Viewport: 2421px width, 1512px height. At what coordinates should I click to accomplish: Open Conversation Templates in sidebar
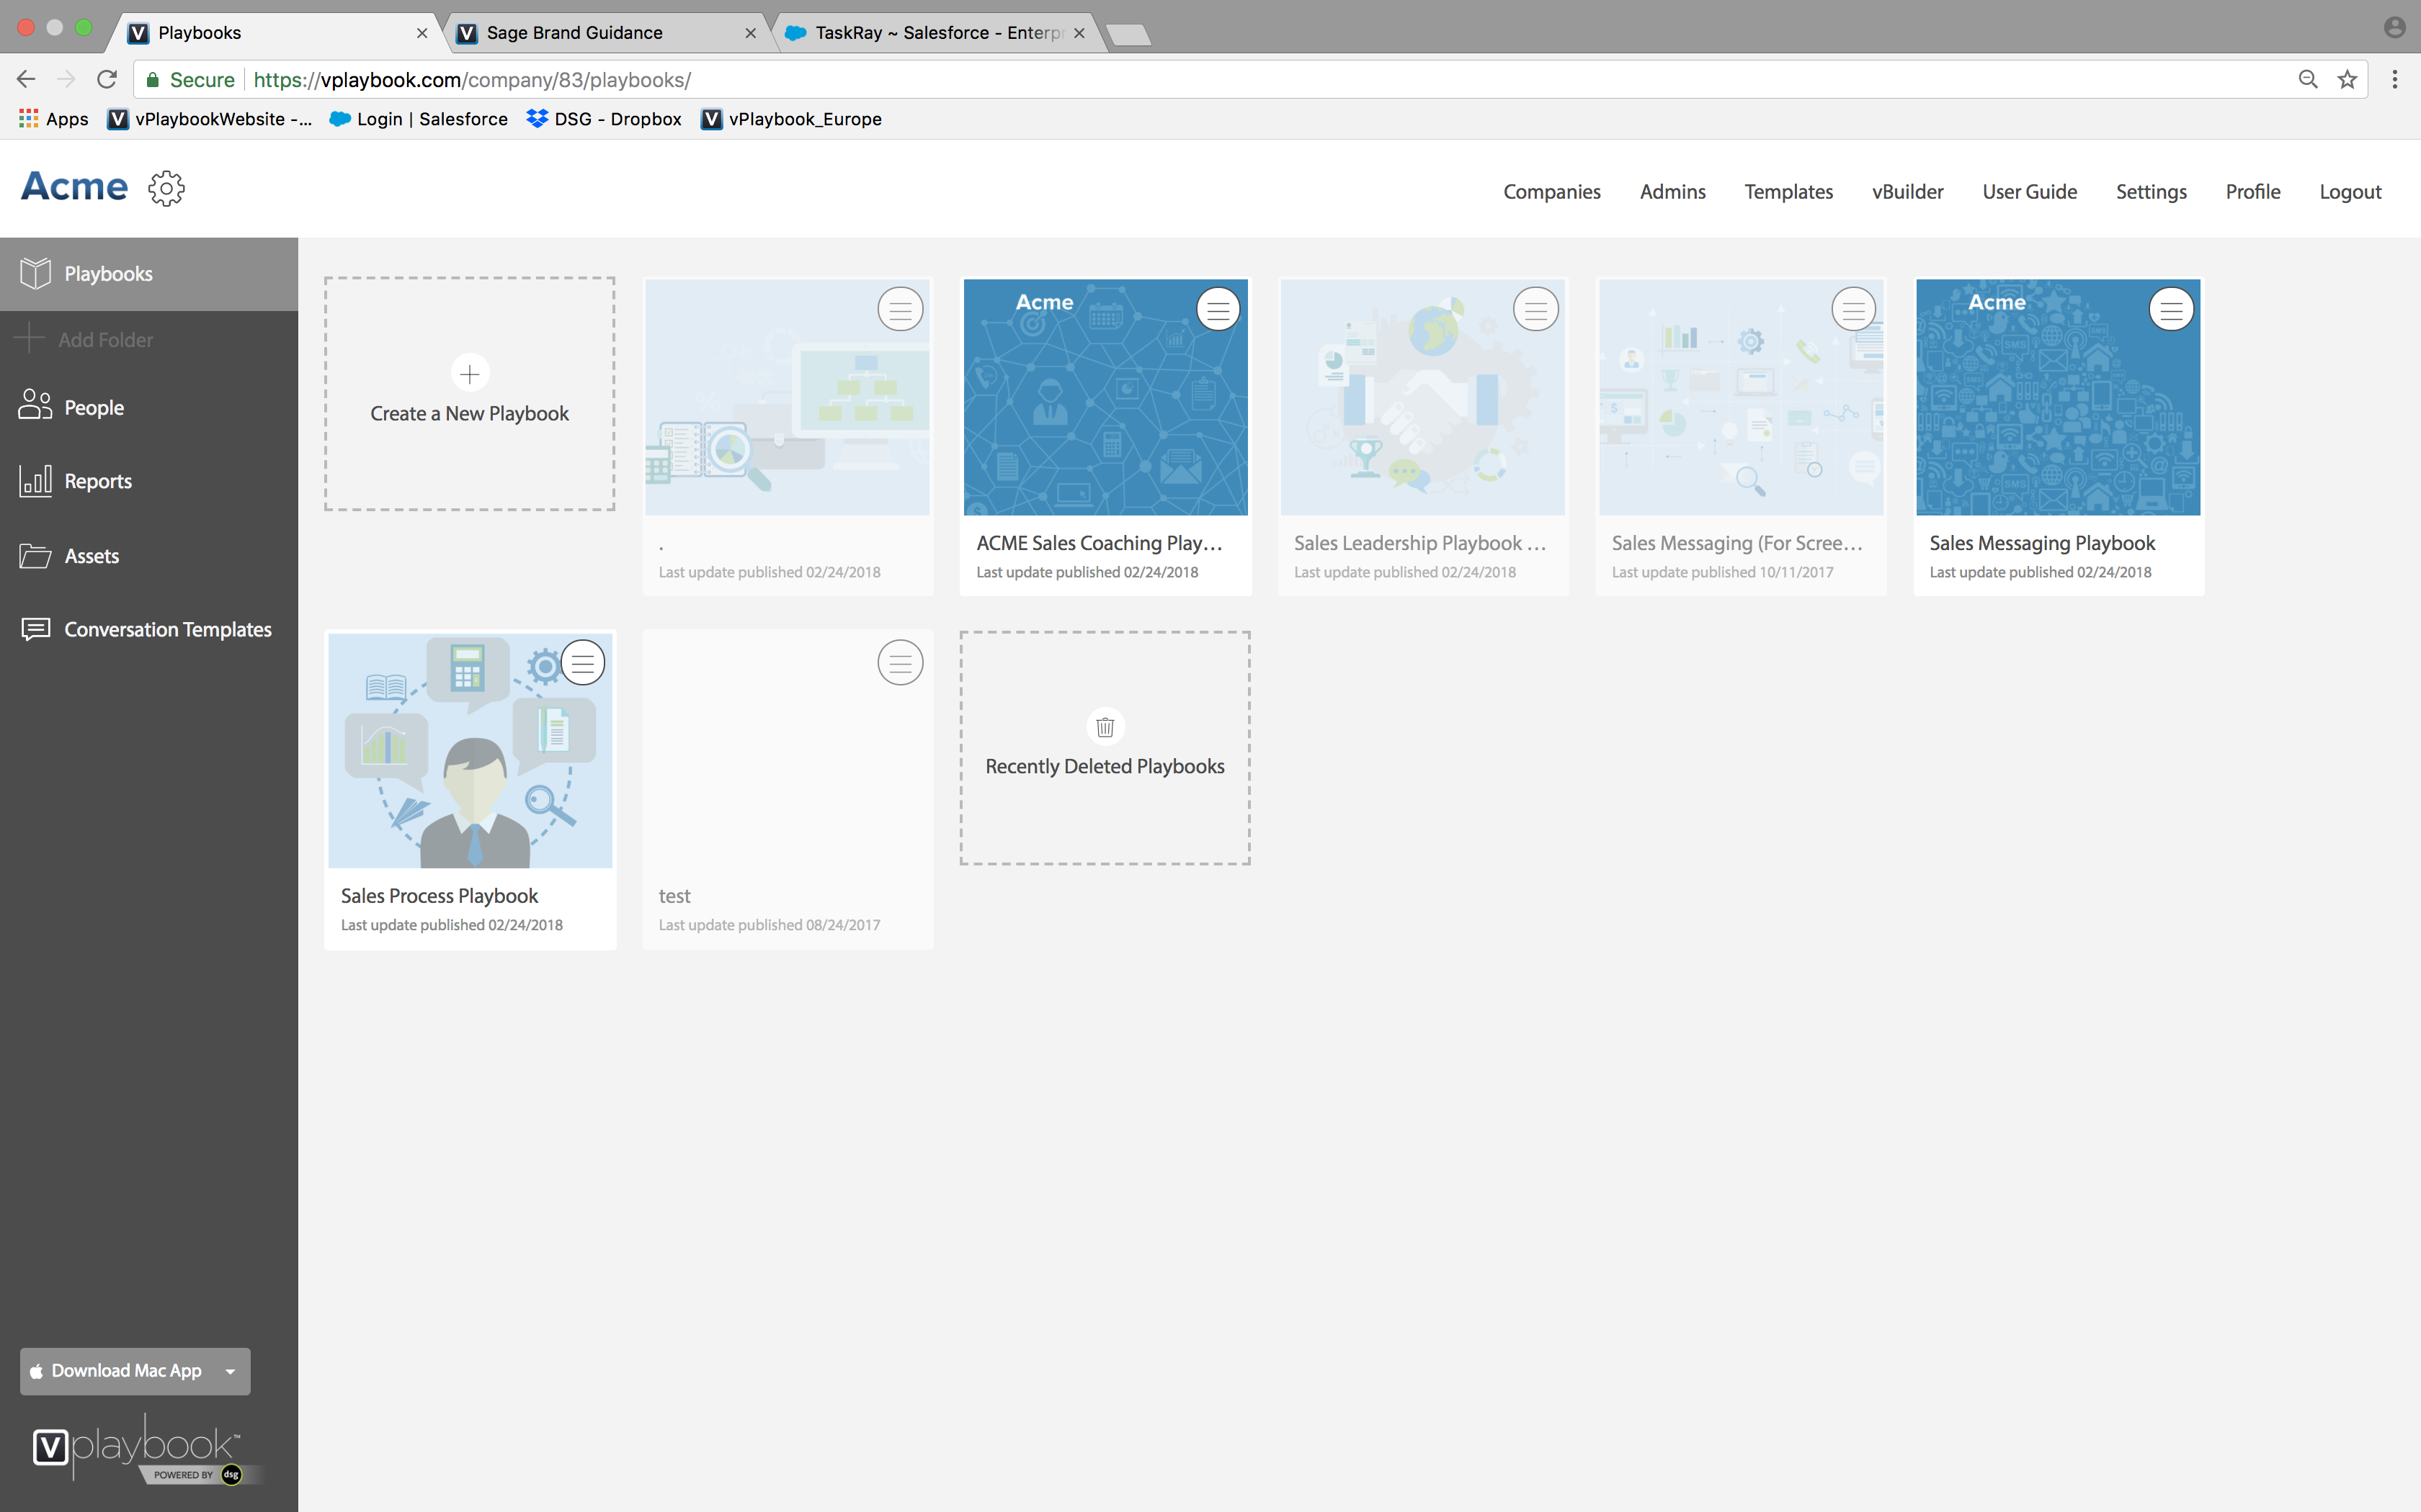click(167, 629)
